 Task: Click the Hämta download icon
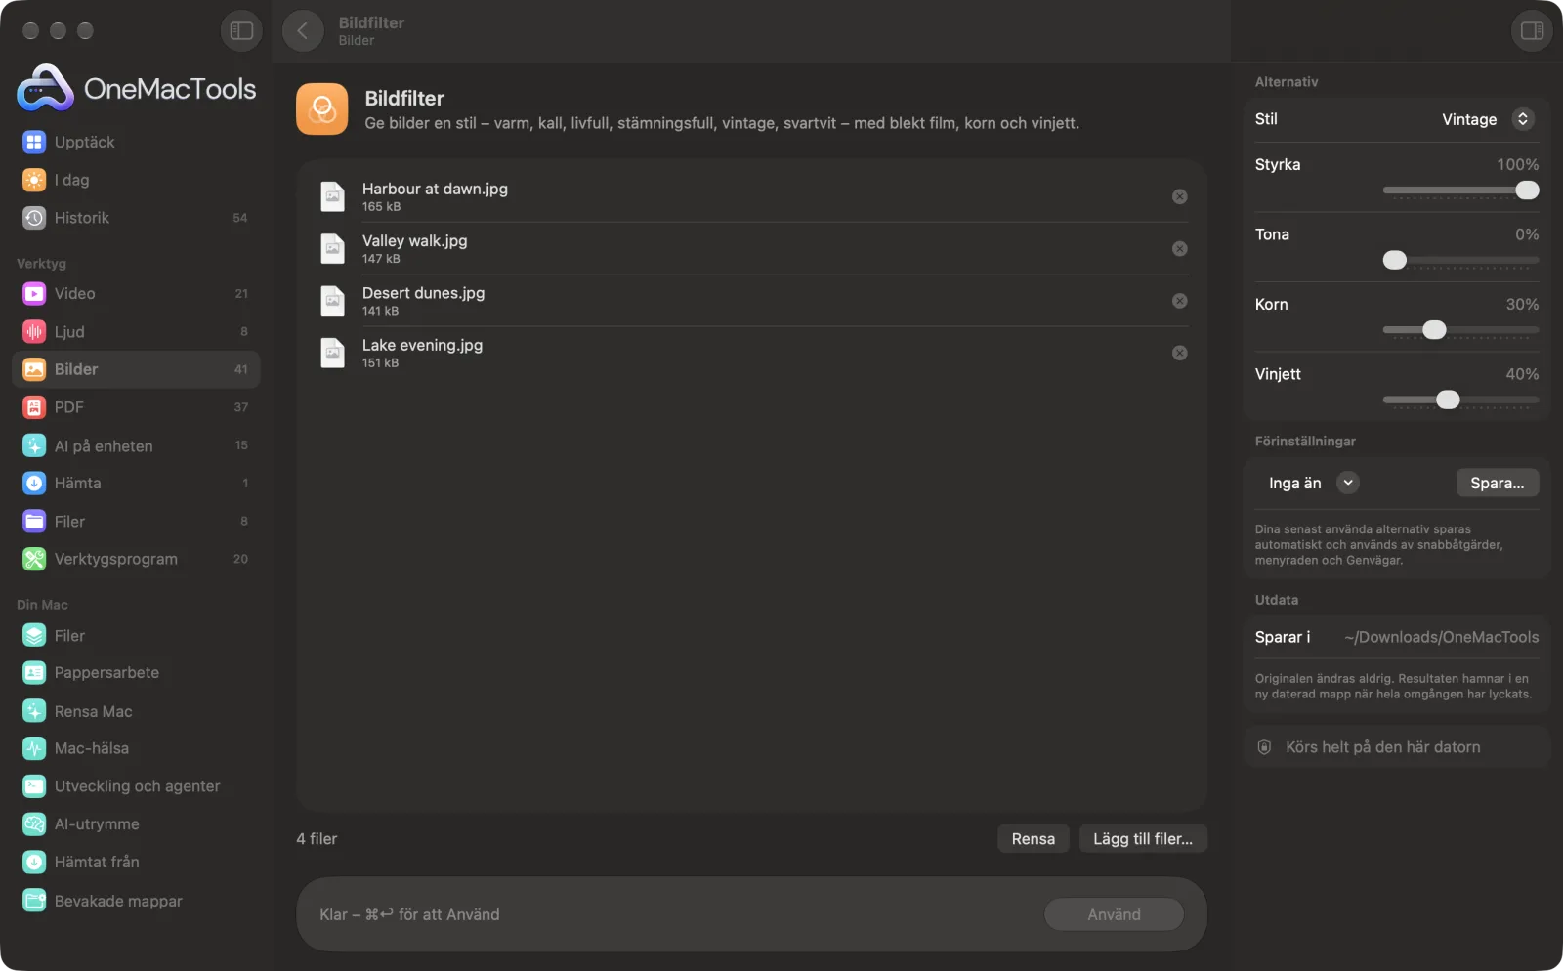point(34,484)
